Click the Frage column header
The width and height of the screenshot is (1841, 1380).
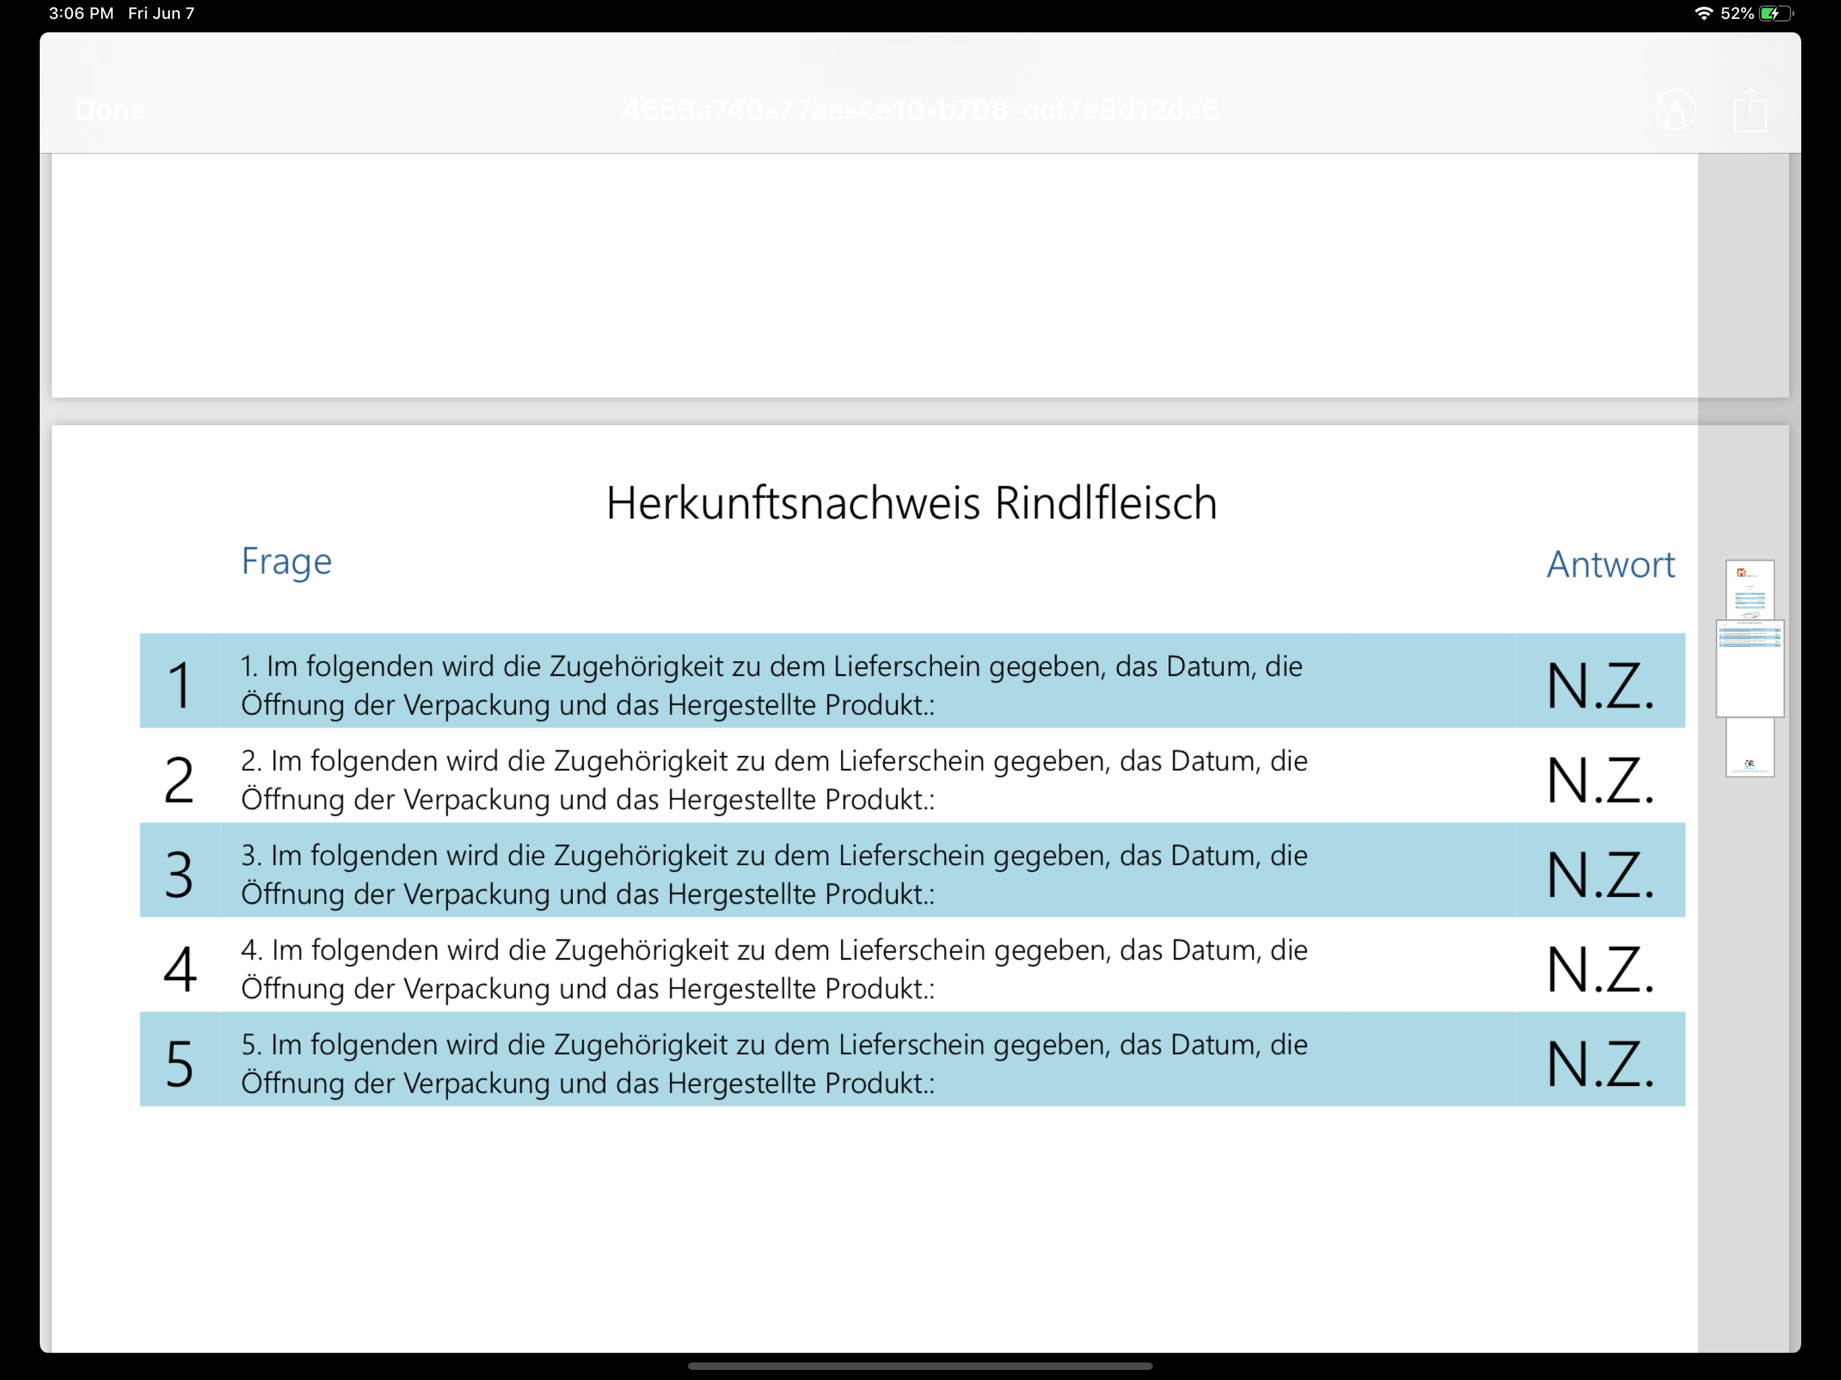[286, 563]
